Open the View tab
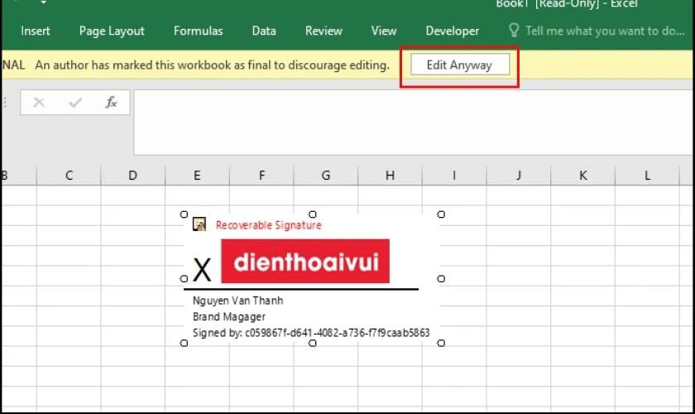The height and width of the screenshot is (414, 695). tap(384, 31)
